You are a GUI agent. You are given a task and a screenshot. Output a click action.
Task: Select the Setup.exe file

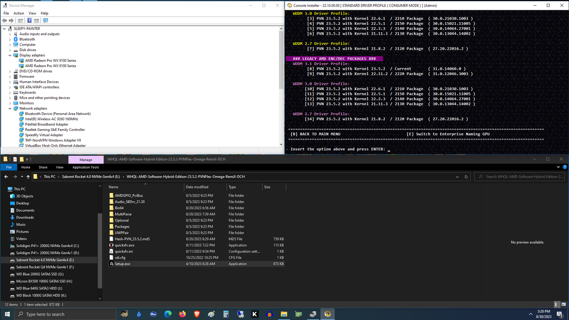[122, 264]
